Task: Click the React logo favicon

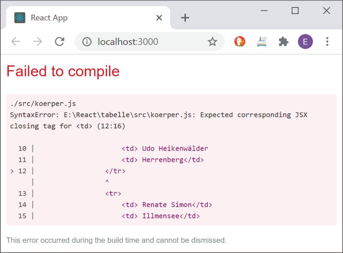Action: [x=20, y=18]
